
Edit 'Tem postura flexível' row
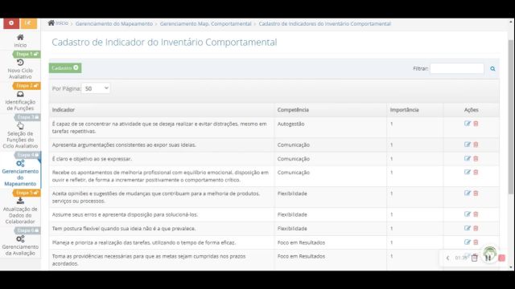468,228
